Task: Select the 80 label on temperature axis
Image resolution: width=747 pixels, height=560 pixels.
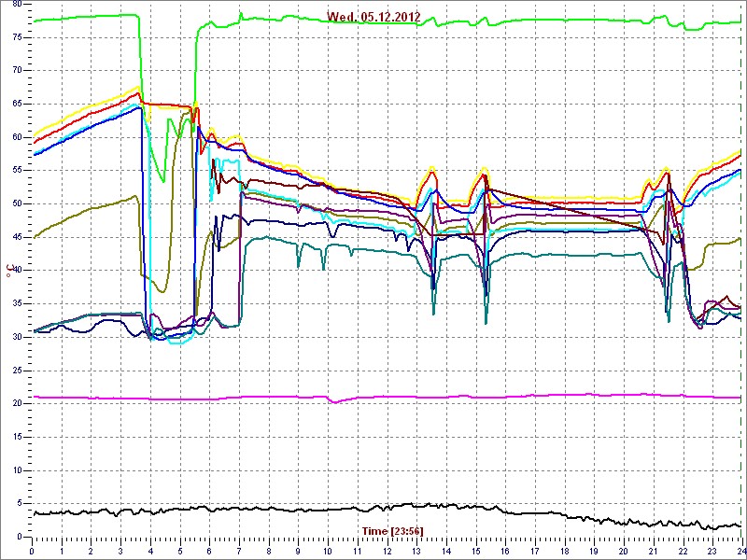Action: pyautogui.click(x=16, y=4)
